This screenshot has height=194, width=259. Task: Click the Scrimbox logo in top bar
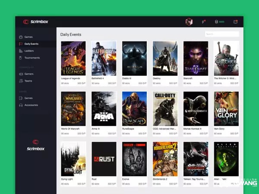[x=36, y=22]
